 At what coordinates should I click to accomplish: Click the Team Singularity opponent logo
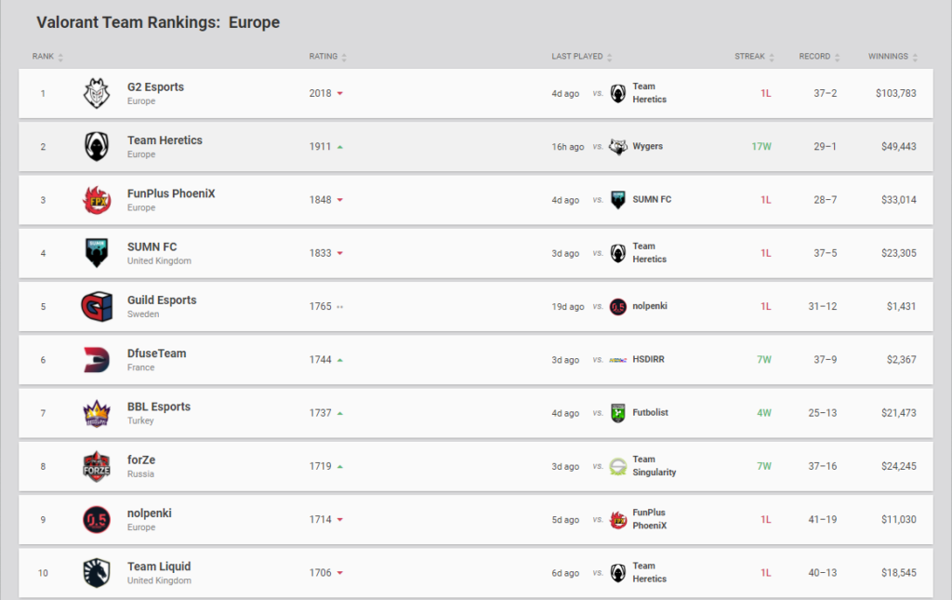pyautogui.click(x=618, y=466)
